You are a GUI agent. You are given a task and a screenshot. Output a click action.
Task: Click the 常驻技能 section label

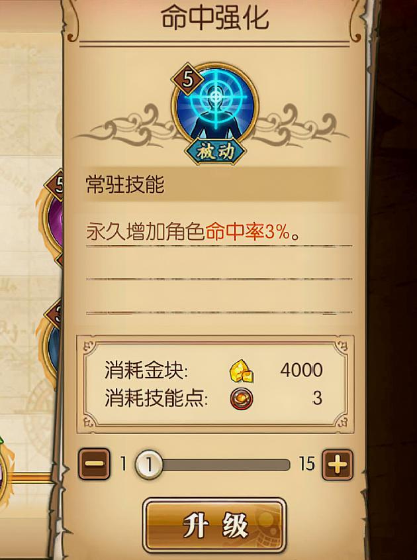click(125, 185)
